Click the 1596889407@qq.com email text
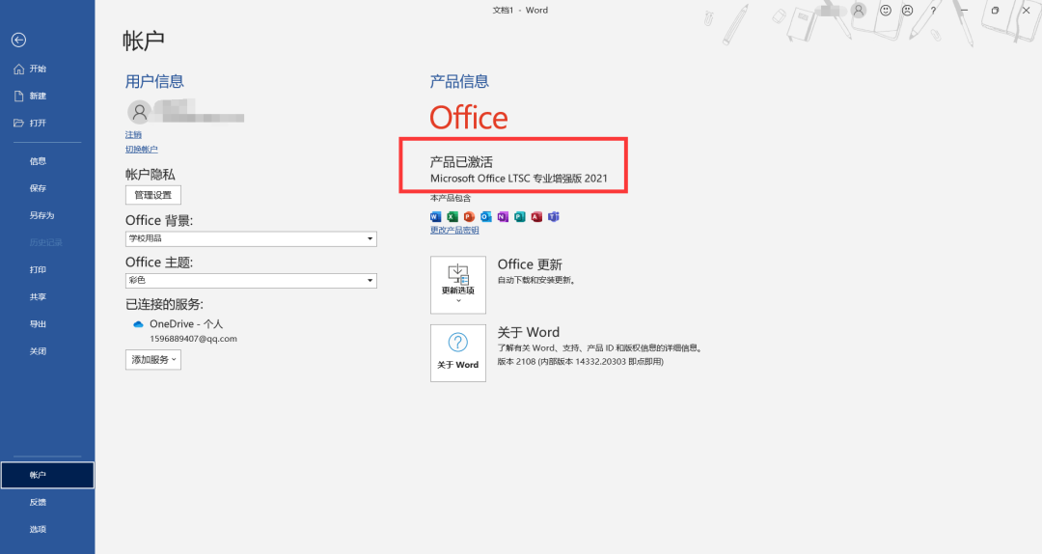 click(x=193, y=339)
